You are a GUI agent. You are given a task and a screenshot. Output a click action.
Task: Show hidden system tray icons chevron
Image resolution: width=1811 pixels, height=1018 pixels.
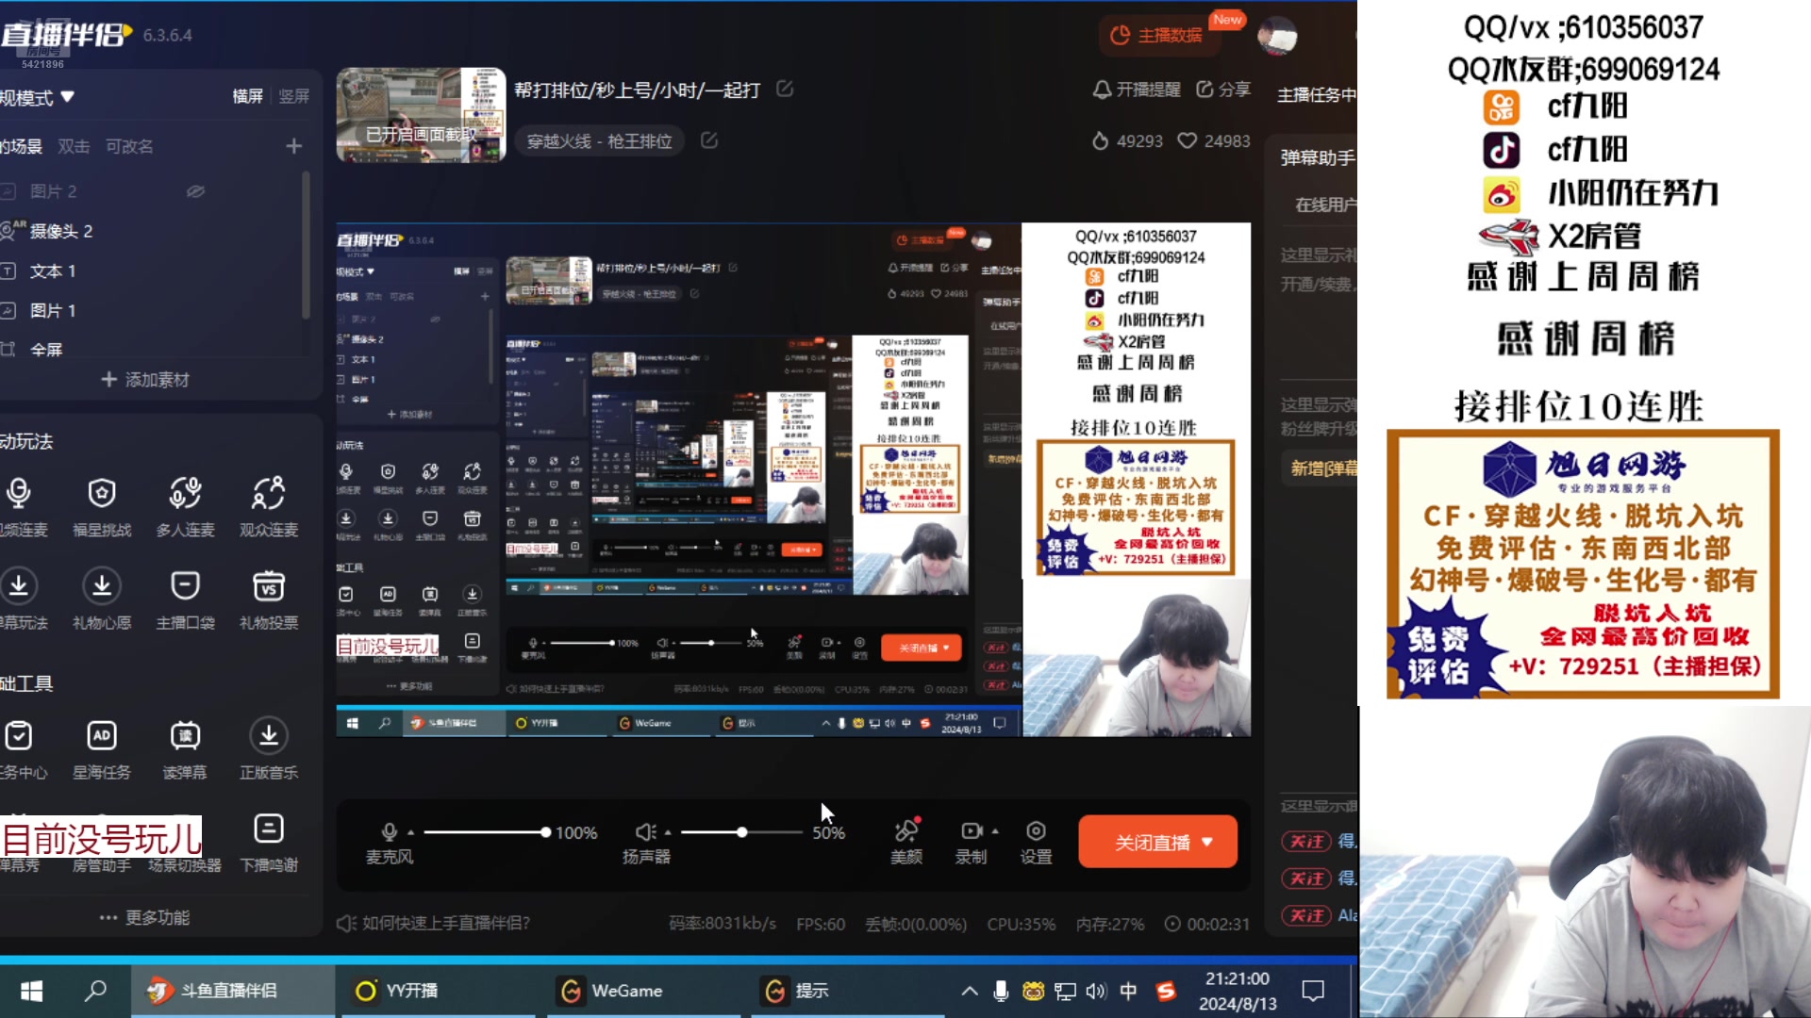(x=970, y=991)
